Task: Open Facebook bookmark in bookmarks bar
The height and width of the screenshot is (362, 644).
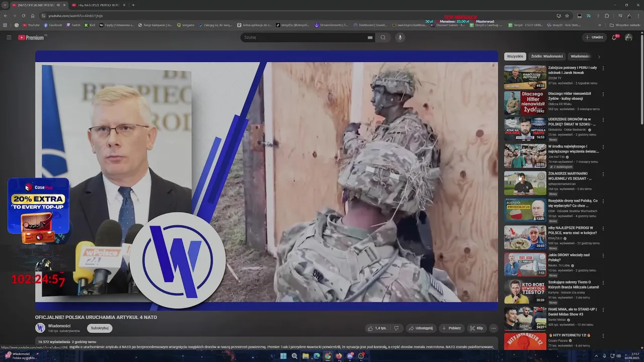Action: pos(53,25)
